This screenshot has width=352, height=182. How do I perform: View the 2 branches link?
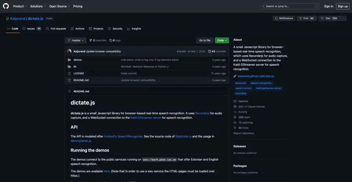[x=98, y=40]
